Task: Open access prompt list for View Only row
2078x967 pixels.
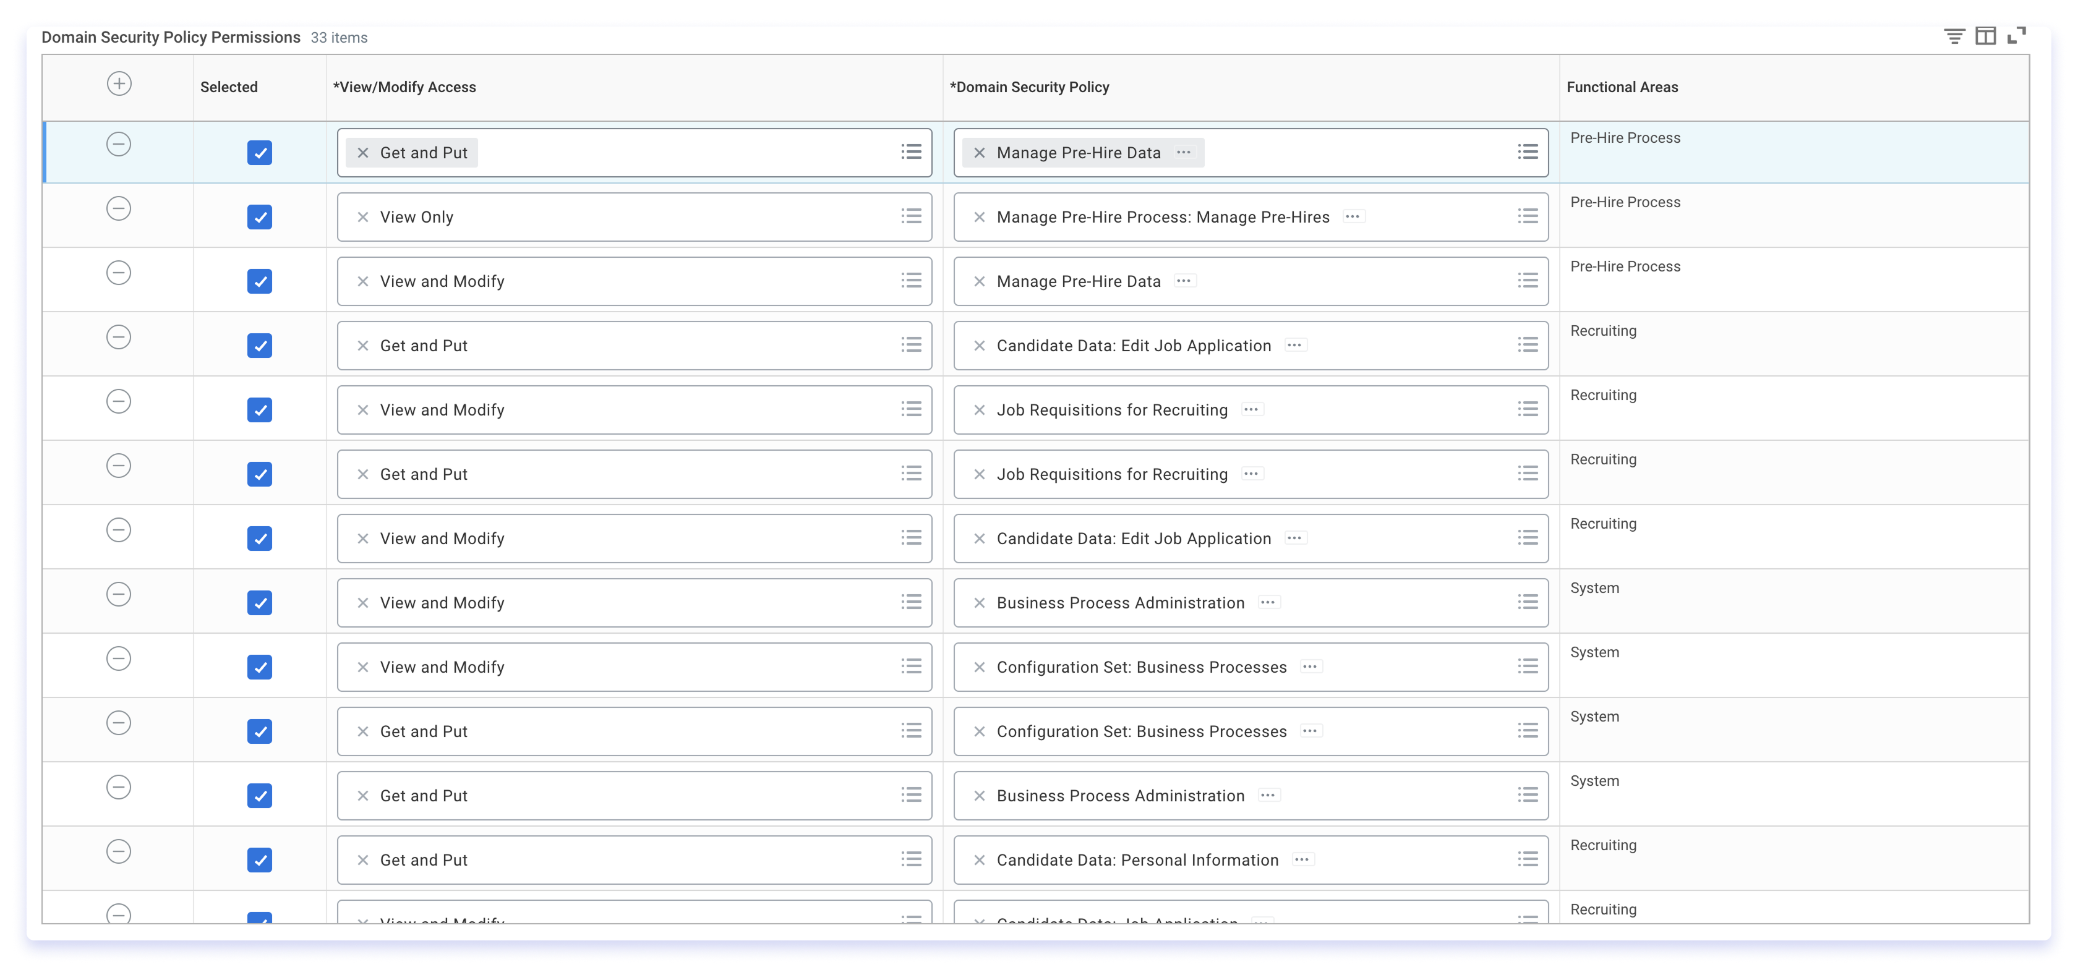Action: (912, 216)
